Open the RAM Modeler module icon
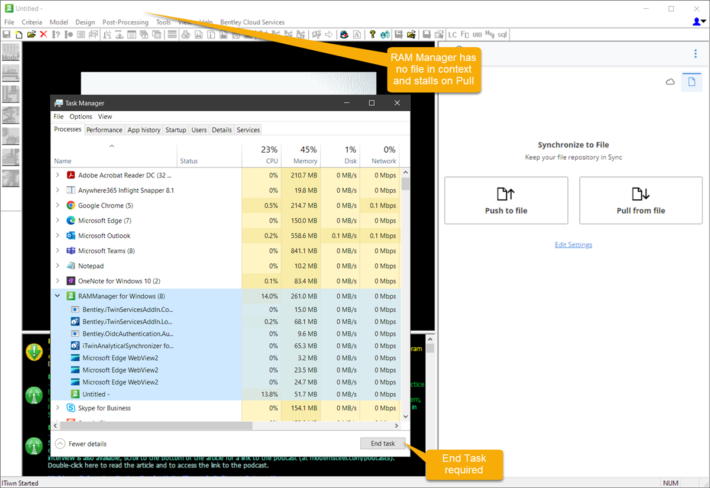The width and height of the screenshot is (710, 488). [11, 52]
